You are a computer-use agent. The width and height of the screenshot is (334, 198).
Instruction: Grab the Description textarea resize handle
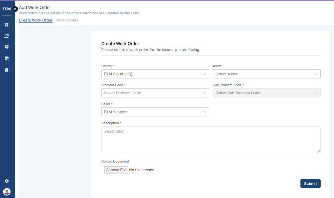[x=318, y=151]
